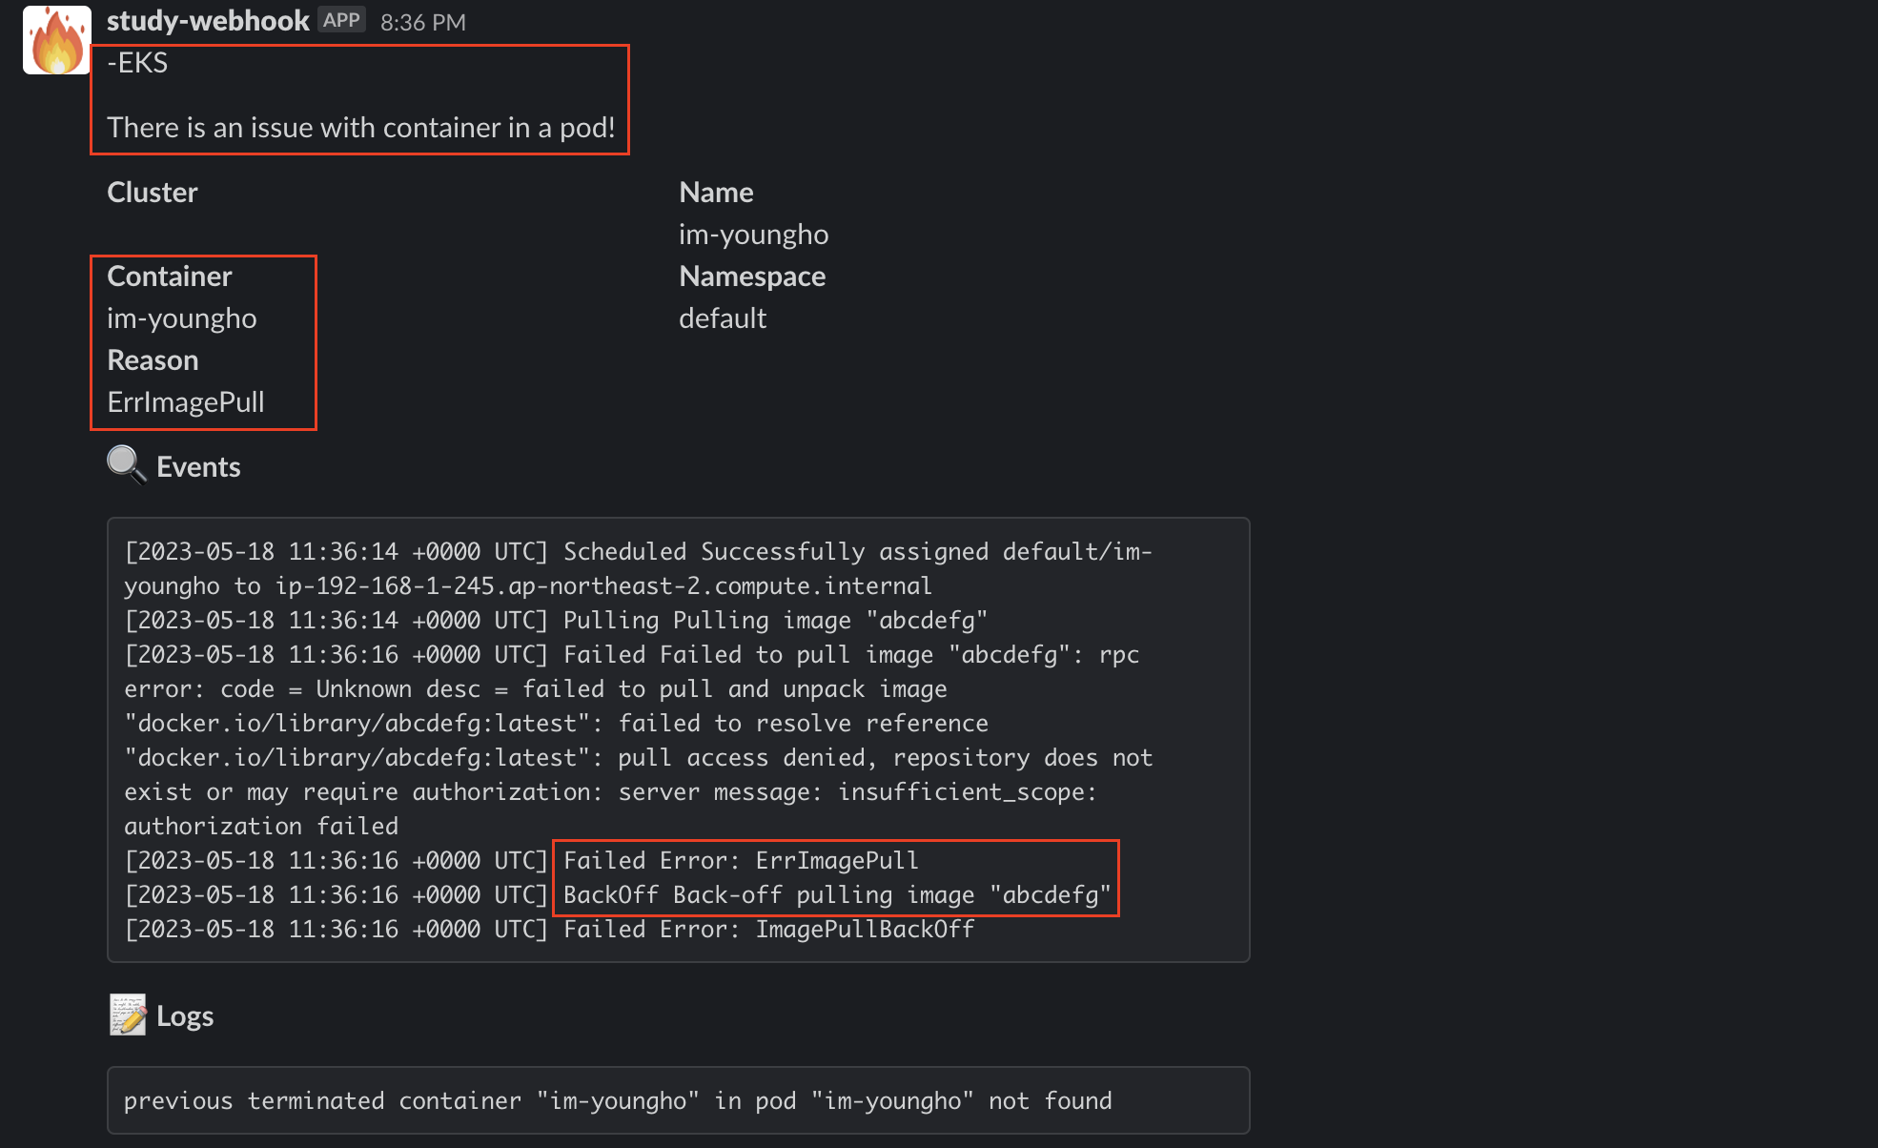Click the Events code block
Screen dimensions: 1878x1148
pyautogui.click(x=678, y=739)
